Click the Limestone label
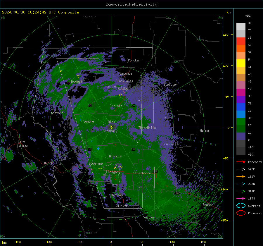The width and height of the screenshot is (263, 246). pyautogui.click(x=55, y=113)
